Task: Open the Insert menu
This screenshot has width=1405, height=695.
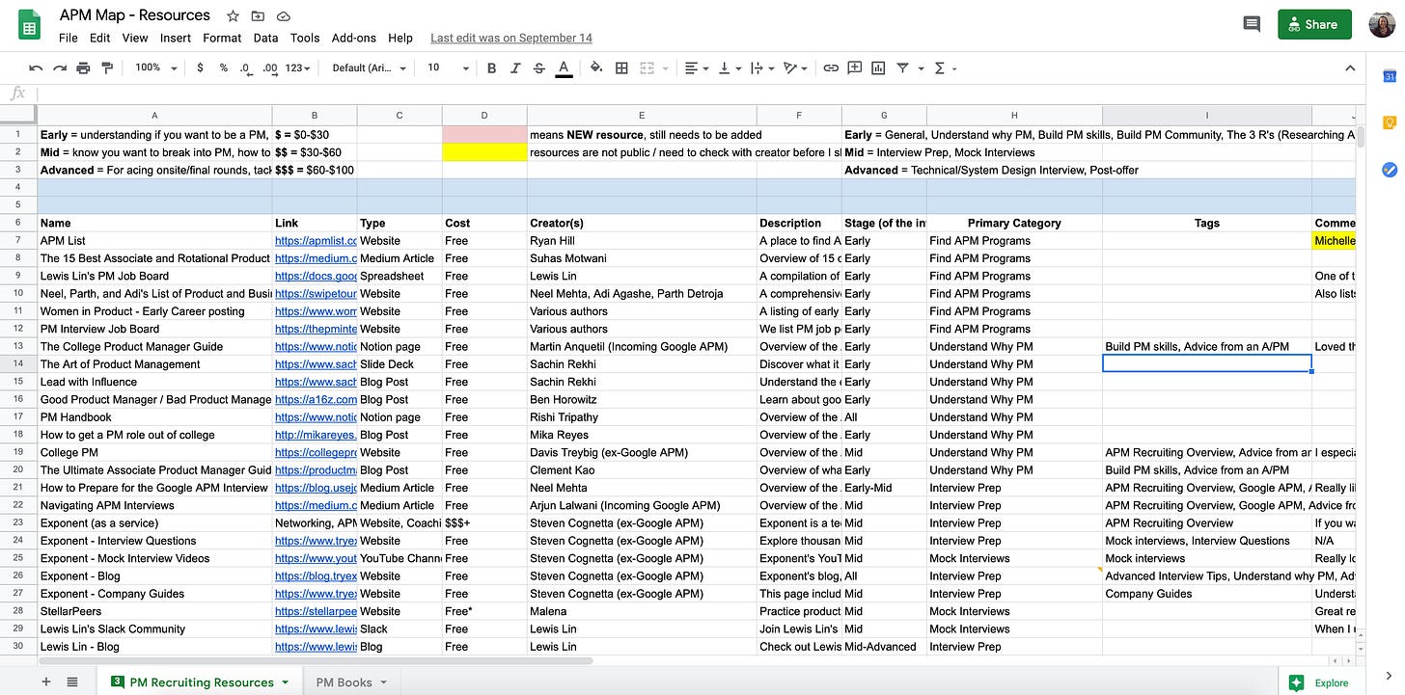Action: point(176,38)
